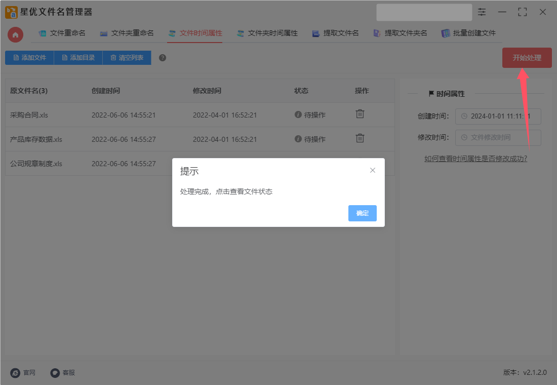Open the settings sliders icon in title bar

[x=482, y=12]
